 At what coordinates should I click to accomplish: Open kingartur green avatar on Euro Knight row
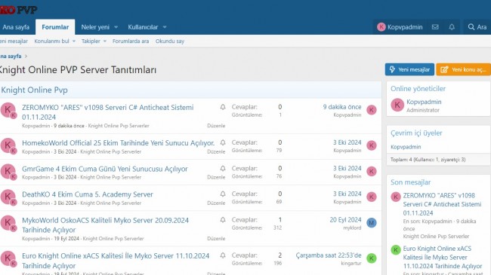tap(372, 258)
